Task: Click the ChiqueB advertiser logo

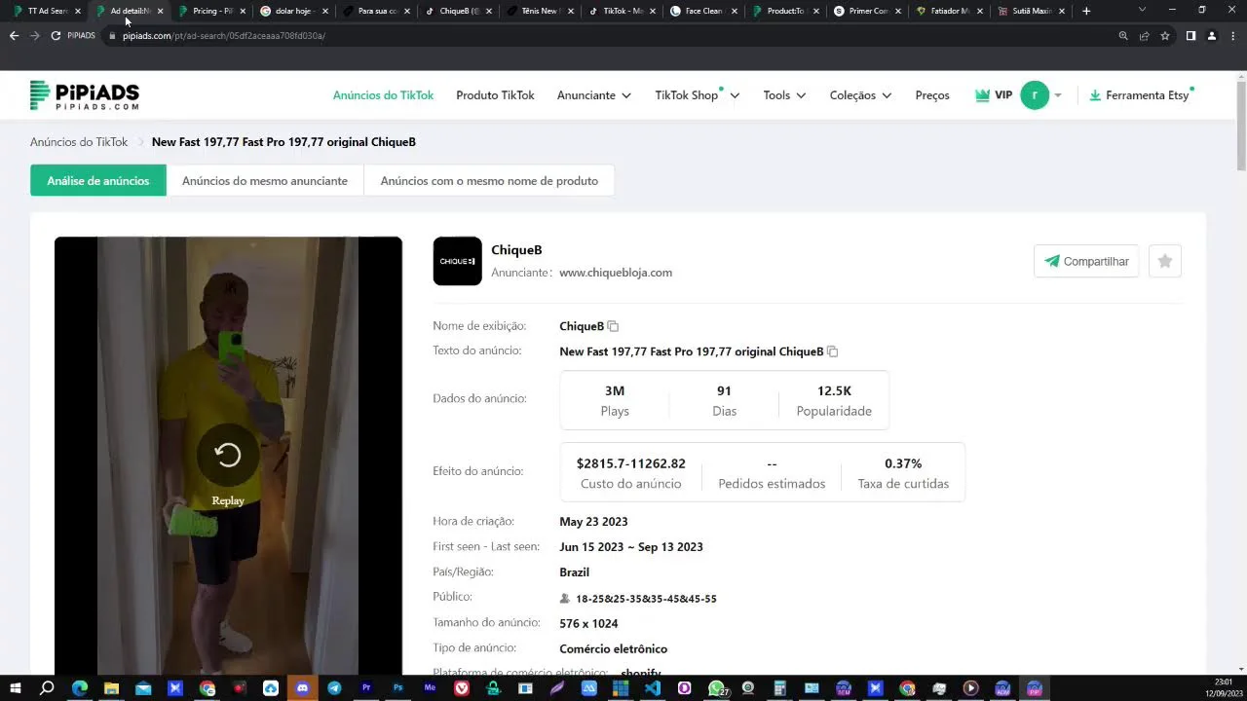Action: [x=457, y=261]
